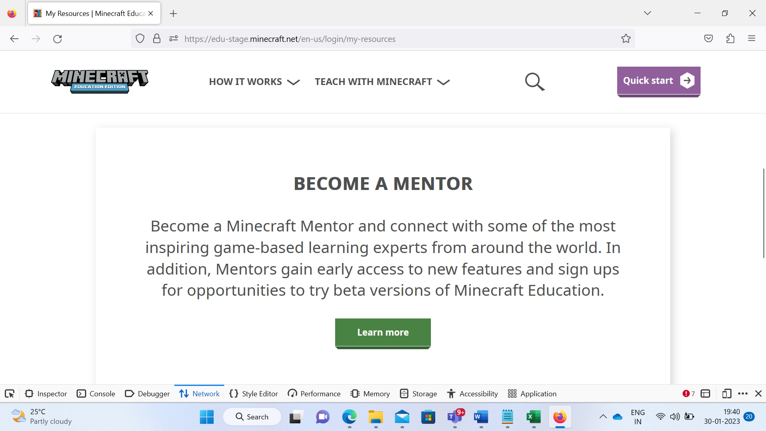Open the devtools error count indicator
The image size is (766, 431).
[x=689, y=394]
